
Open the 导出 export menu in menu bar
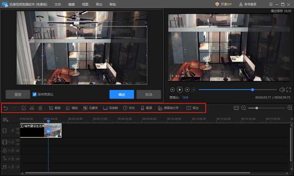pyautogui.click(x=99, y=4)
